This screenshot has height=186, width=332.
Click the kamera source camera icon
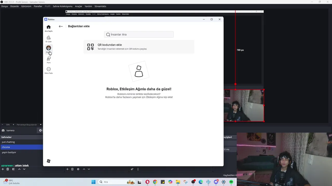coord(3,130)
